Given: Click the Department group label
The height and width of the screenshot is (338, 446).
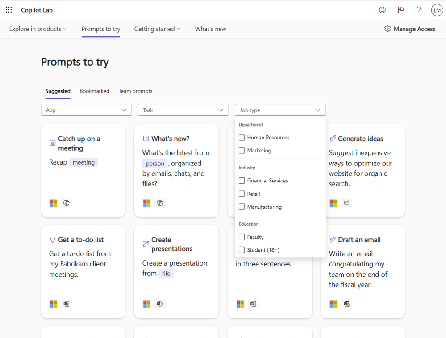Looking at the screenshot, I should [x=250, y=125].
